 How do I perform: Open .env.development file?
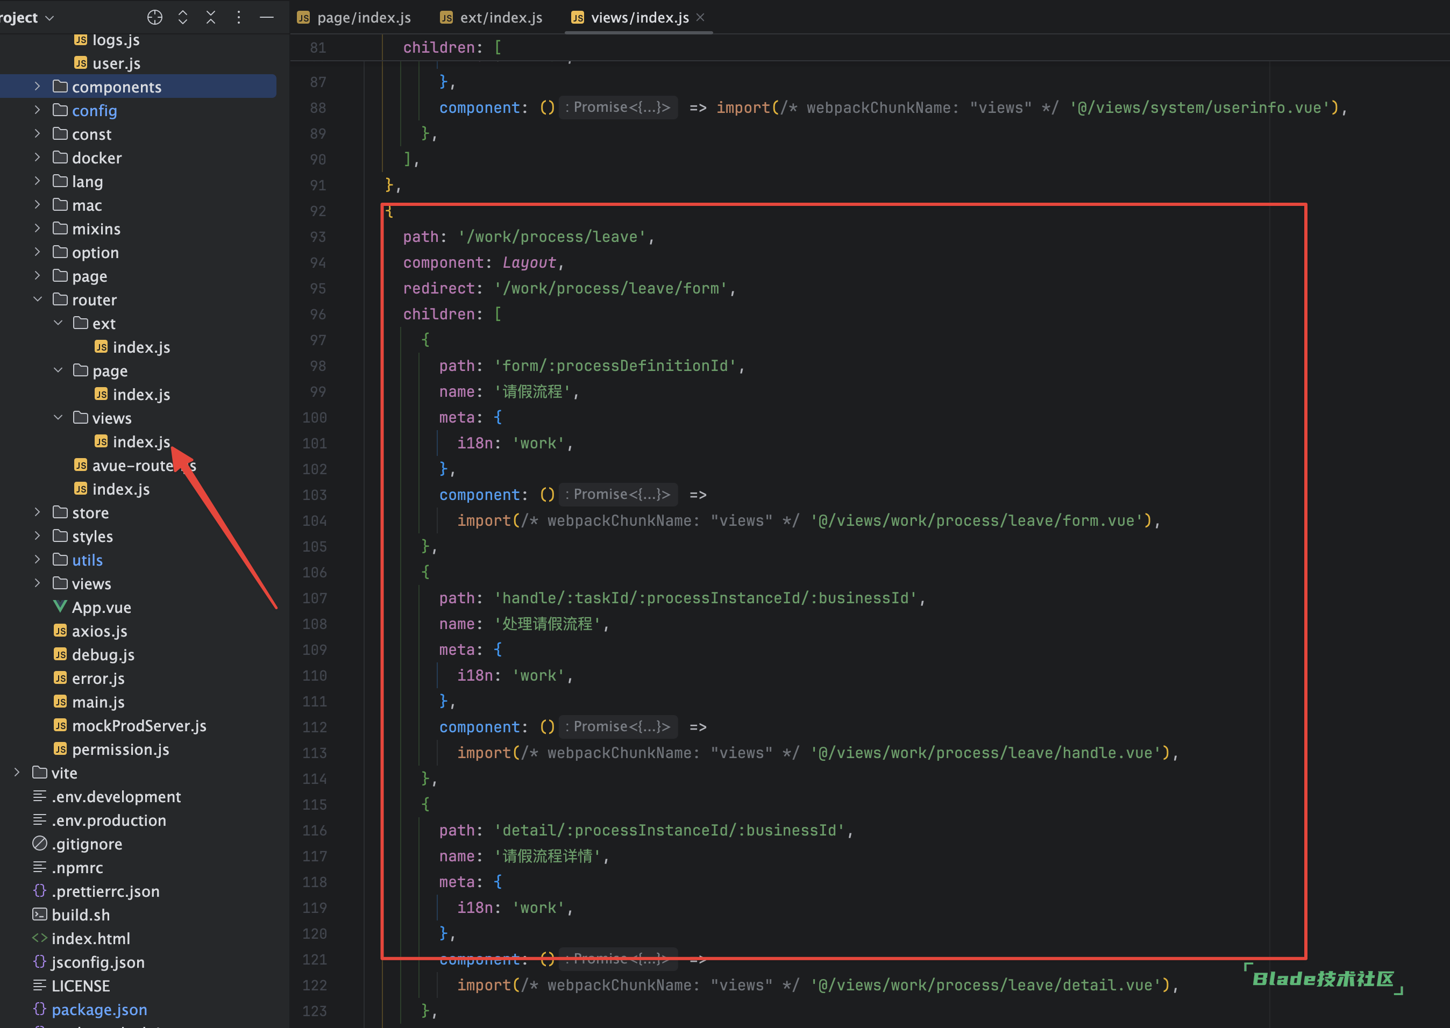[x=106, y=796]
